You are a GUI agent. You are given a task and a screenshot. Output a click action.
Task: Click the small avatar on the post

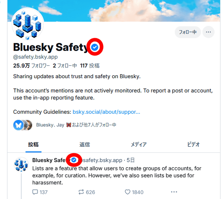coord(21,164)
